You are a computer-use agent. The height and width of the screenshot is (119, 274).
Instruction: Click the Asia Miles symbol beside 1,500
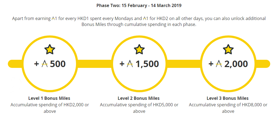(130, 64)
